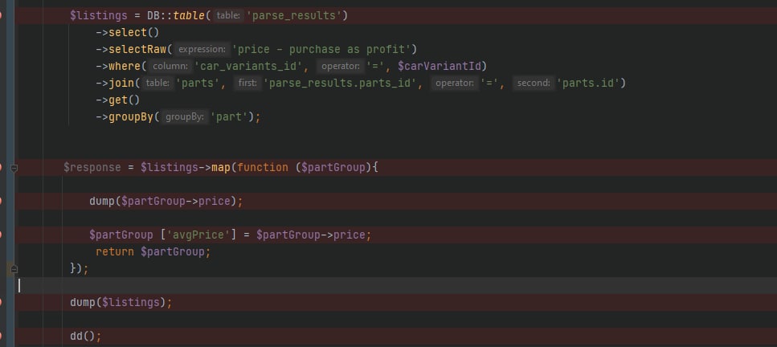The height and width of the screenshot is (347, 777).
Task: Click the 'parse_results.parts_id' string
Action: point(339,84)
